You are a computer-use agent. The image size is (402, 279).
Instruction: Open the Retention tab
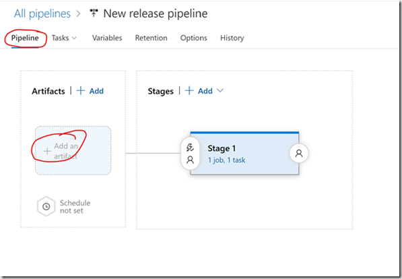click(151, 38)
